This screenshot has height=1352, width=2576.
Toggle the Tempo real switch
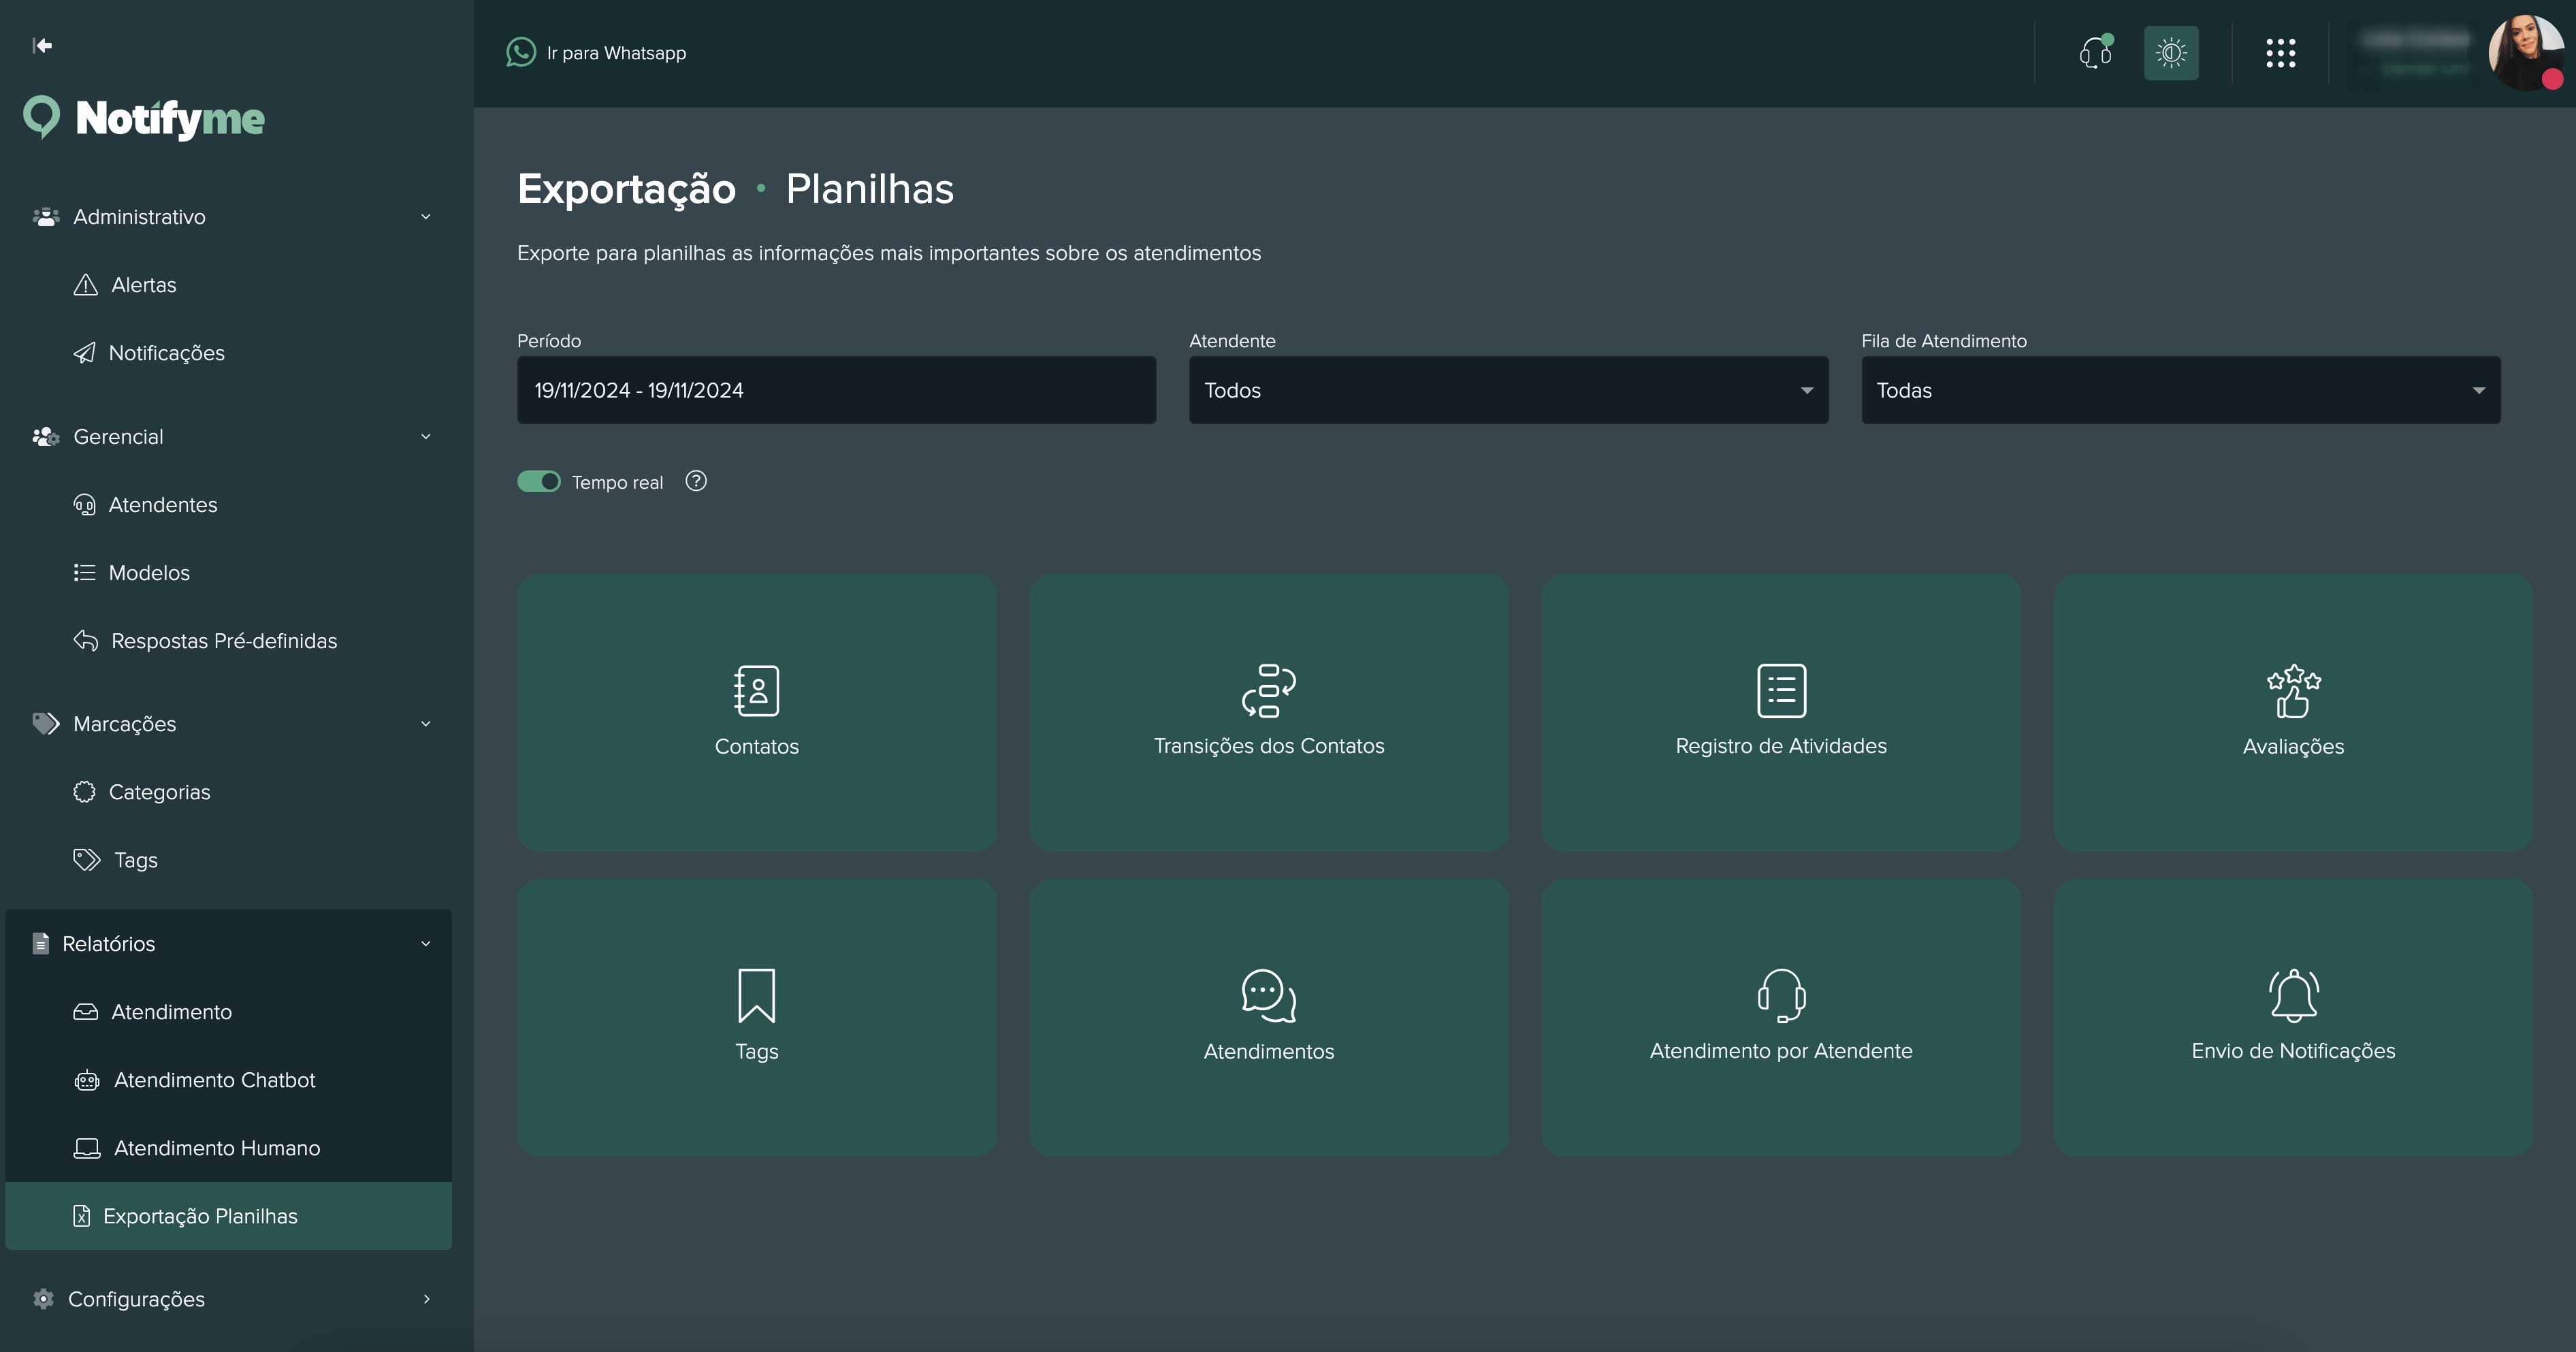(x=539, y=481)
